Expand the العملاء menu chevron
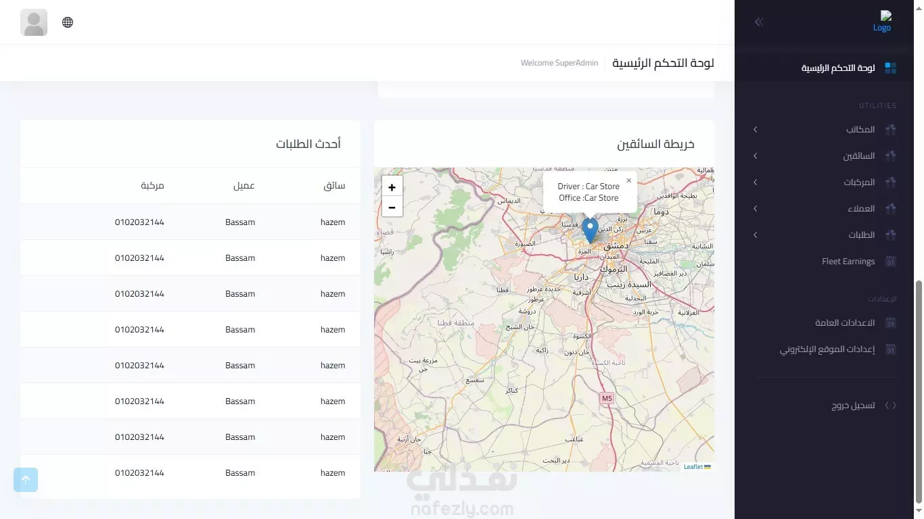The width and height of the screenshot is (924, 519). click(756, 209)
